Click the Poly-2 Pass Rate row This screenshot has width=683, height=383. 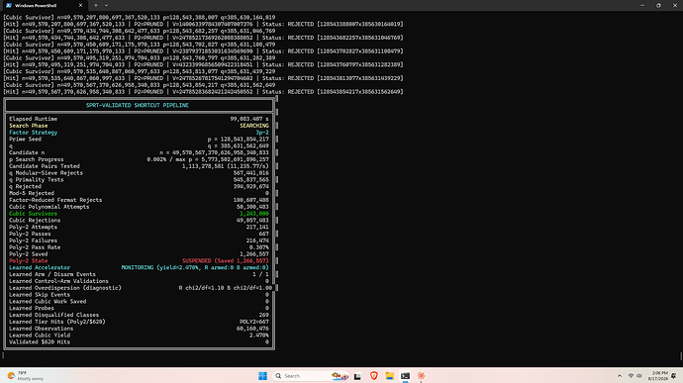(x=139, y=247)
